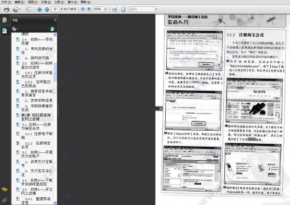Image resolution: width=290 pixels, height=205 pixels.
Task: Open the 帮助 (Help) menu
Action: (x=86, y=2)
